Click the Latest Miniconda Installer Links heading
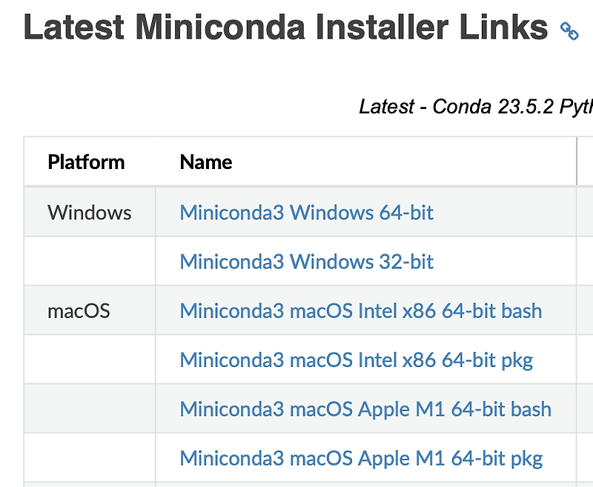The image size is (593, 487). (285, 28)
